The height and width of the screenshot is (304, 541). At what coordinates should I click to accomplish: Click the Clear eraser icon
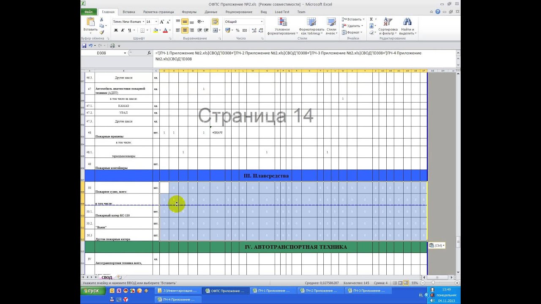pyautogui.click(x=371, y=32)
